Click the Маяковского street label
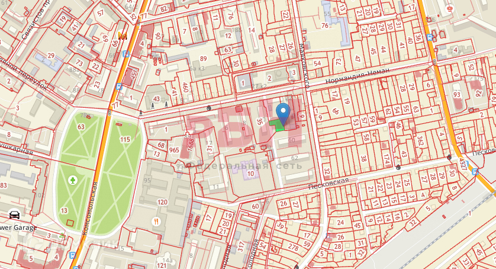This screenshot has width=496, height=269. tap(304, 65)
